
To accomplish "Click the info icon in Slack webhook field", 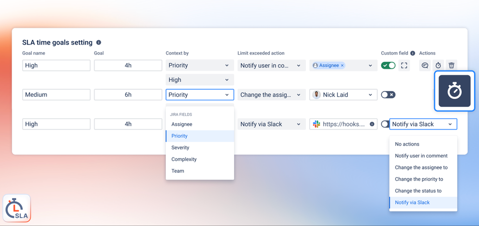I will pos(372,124).
